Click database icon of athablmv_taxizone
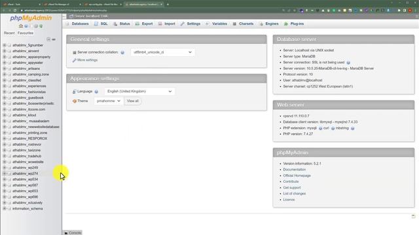 pos(9,150)
